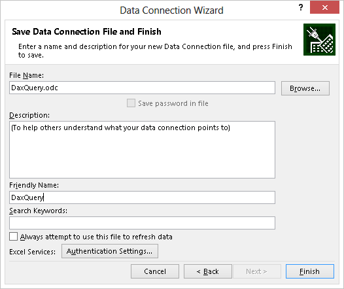
Task: Place cursor in the Friendly Name field
Action: tap(142, 197)
